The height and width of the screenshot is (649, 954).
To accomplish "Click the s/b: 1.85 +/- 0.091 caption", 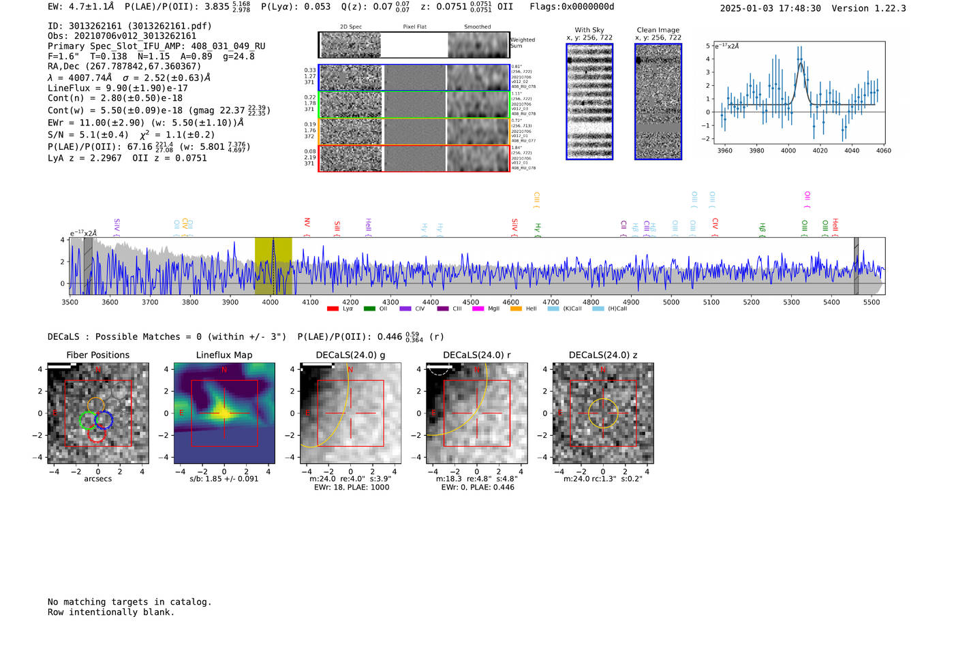I will 224,479.
